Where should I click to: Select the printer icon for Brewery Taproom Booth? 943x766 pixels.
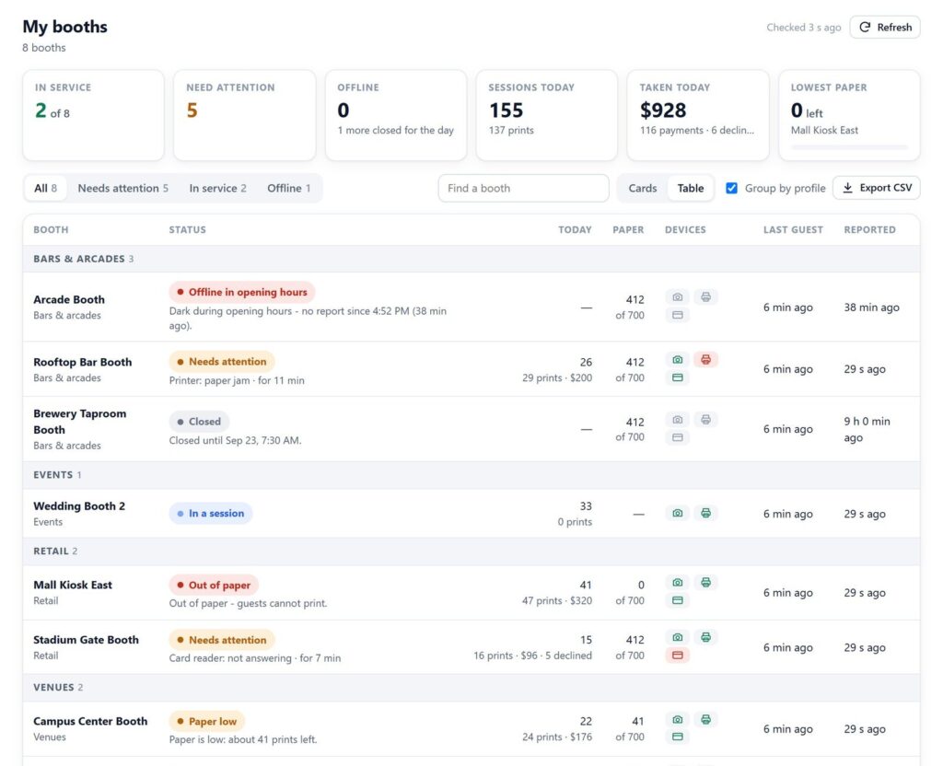[x=705, y=420]
